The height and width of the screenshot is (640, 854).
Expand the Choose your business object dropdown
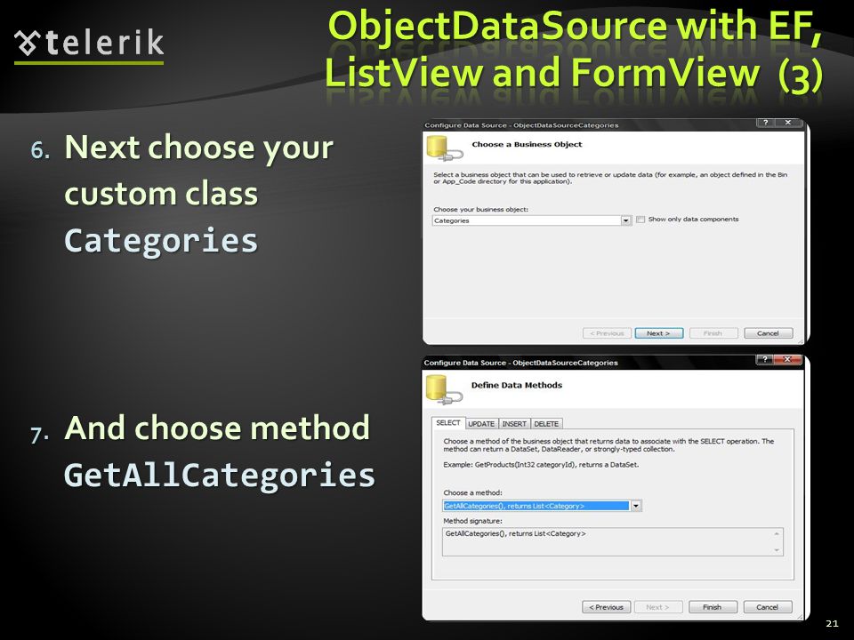point(625,220)
